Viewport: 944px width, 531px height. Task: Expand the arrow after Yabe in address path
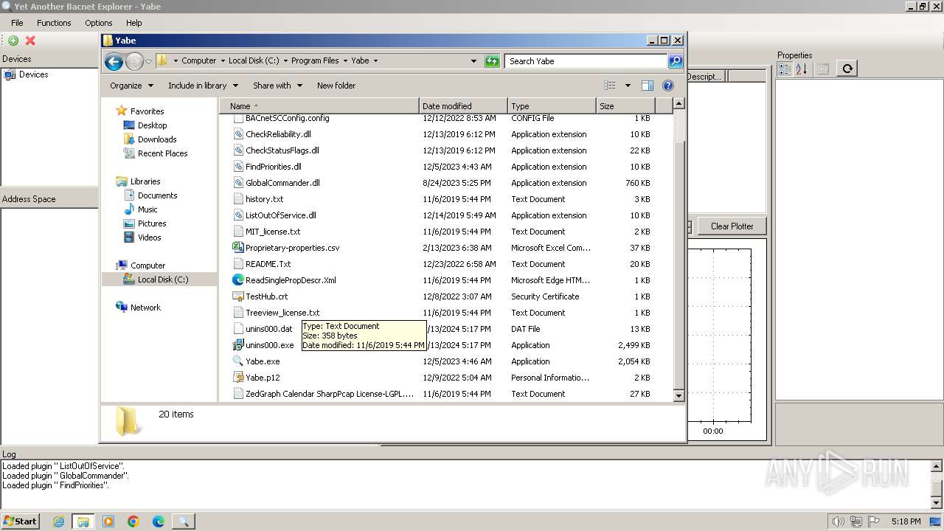tap(375, 61)
